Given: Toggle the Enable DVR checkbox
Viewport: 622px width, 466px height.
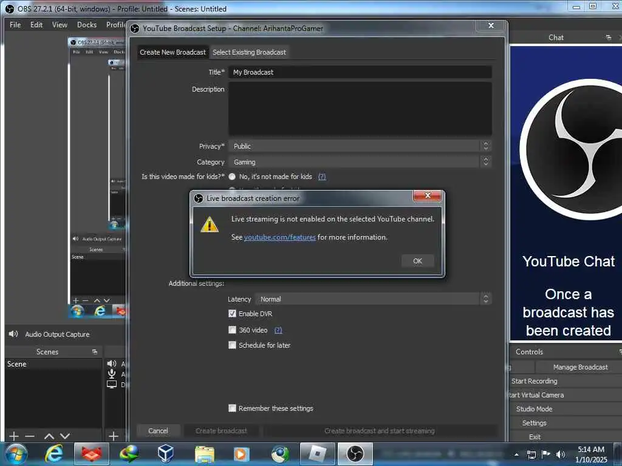Looking at the screenshot, I should 232,314.
